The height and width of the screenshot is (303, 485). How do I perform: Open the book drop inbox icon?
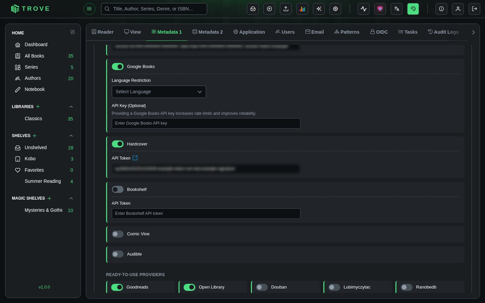(x=253, y=9)
